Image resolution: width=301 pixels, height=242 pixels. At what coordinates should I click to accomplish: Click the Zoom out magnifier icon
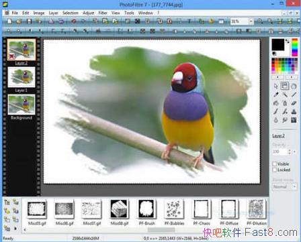(270, 21)
